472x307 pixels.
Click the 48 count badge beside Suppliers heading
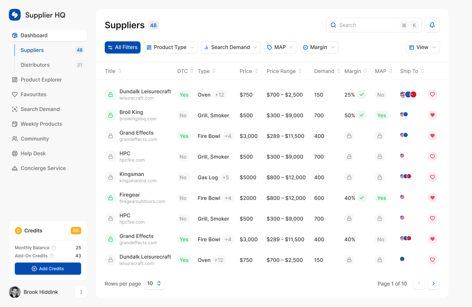tap(153, 25)
